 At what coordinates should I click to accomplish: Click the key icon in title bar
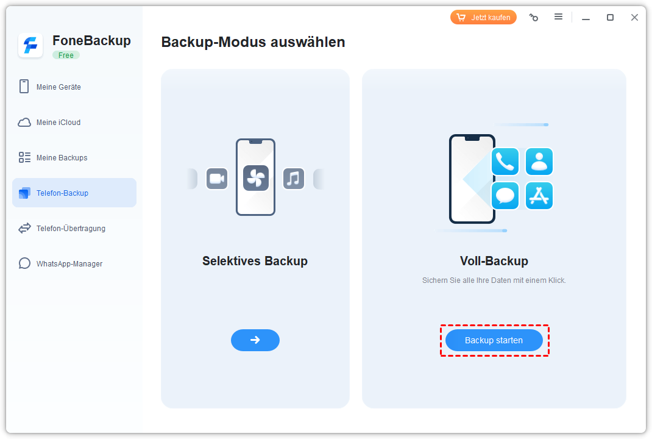coord(534,18)
